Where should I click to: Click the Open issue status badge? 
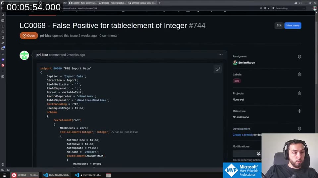[29, 36]
